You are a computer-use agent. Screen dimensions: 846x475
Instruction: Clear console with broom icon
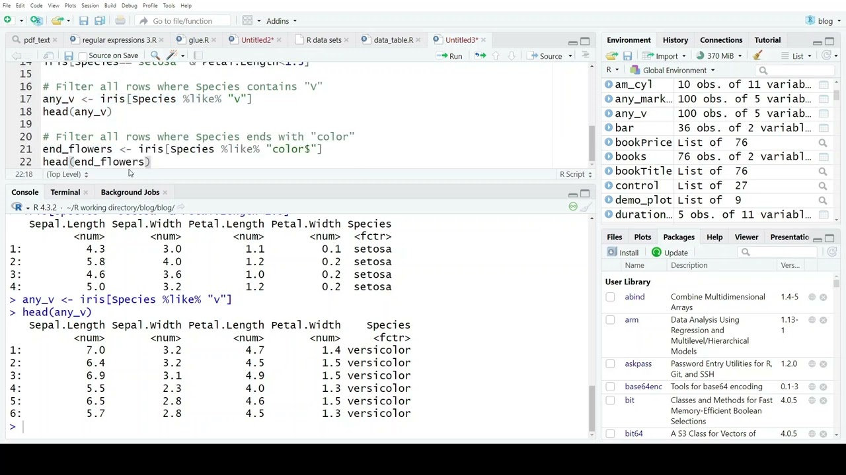pos(586,206)
